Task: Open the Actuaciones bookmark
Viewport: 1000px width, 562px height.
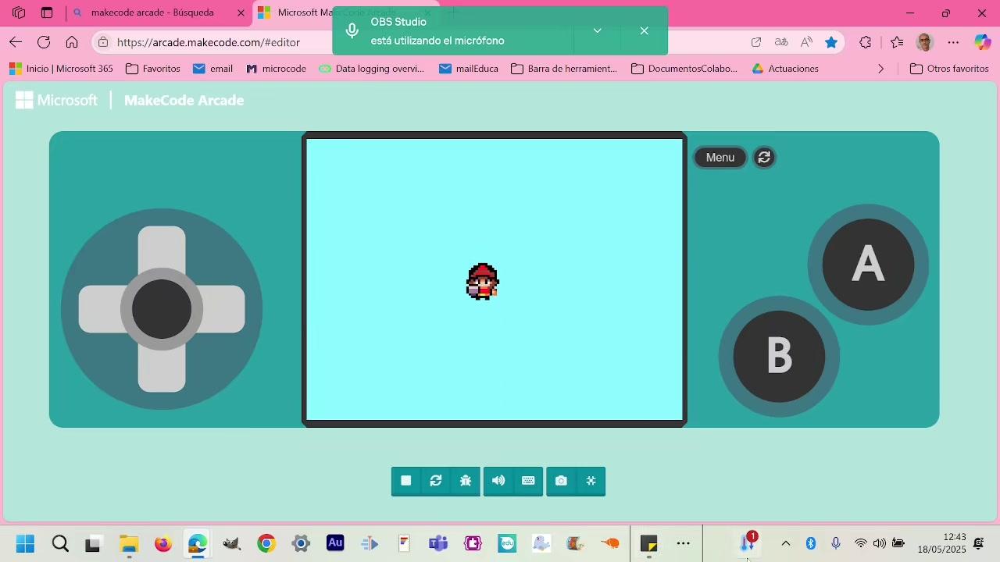Action: (785, 69)
